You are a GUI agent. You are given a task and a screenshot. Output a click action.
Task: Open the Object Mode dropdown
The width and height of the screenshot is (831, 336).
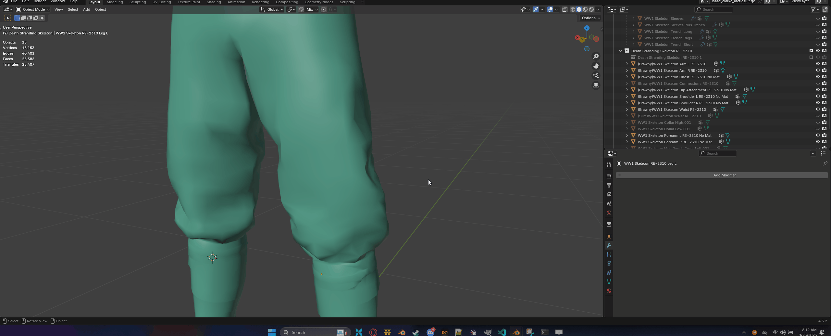(x=33, y=9)
